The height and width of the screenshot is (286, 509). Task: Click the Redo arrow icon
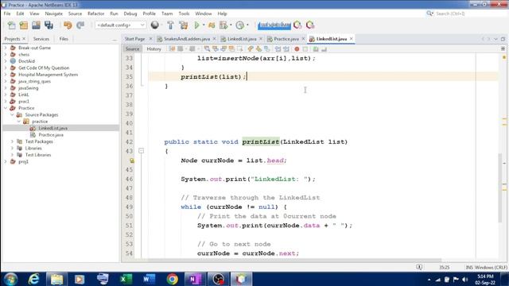pos(80,25)
